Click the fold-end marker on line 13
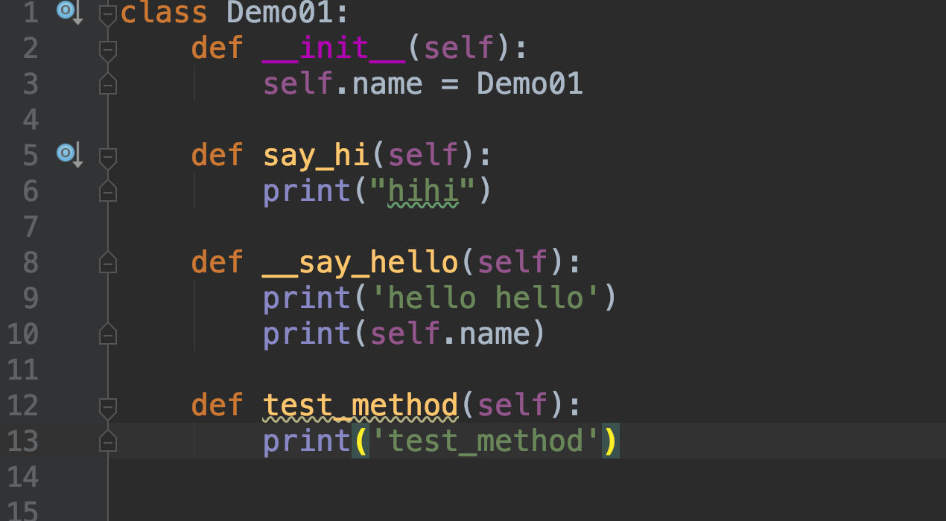The height and width of the screenshot is (521, 946). coord(108,441)
